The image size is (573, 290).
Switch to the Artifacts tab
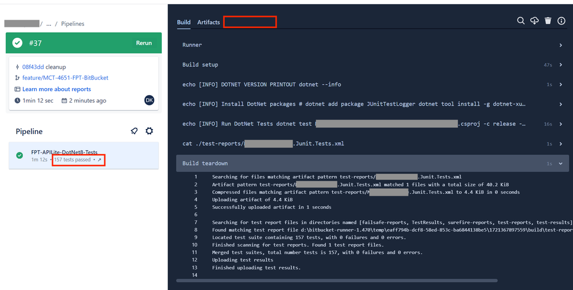click(x=209, y=22)
